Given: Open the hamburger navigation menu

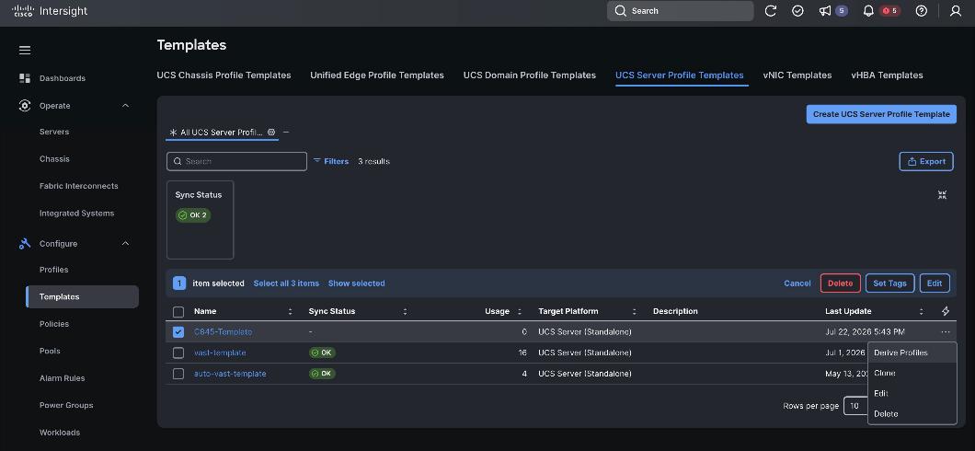Looking at the screenshot, I should point(25,50).
